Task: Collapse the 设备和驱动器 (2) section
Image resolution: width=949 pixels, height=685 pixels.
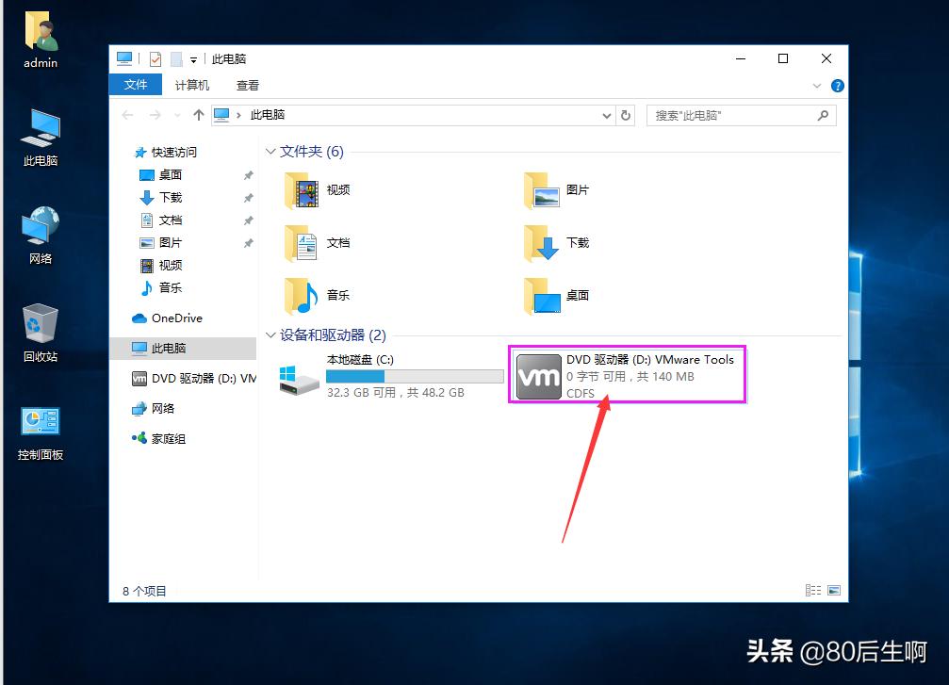Action: click(270, 334)
